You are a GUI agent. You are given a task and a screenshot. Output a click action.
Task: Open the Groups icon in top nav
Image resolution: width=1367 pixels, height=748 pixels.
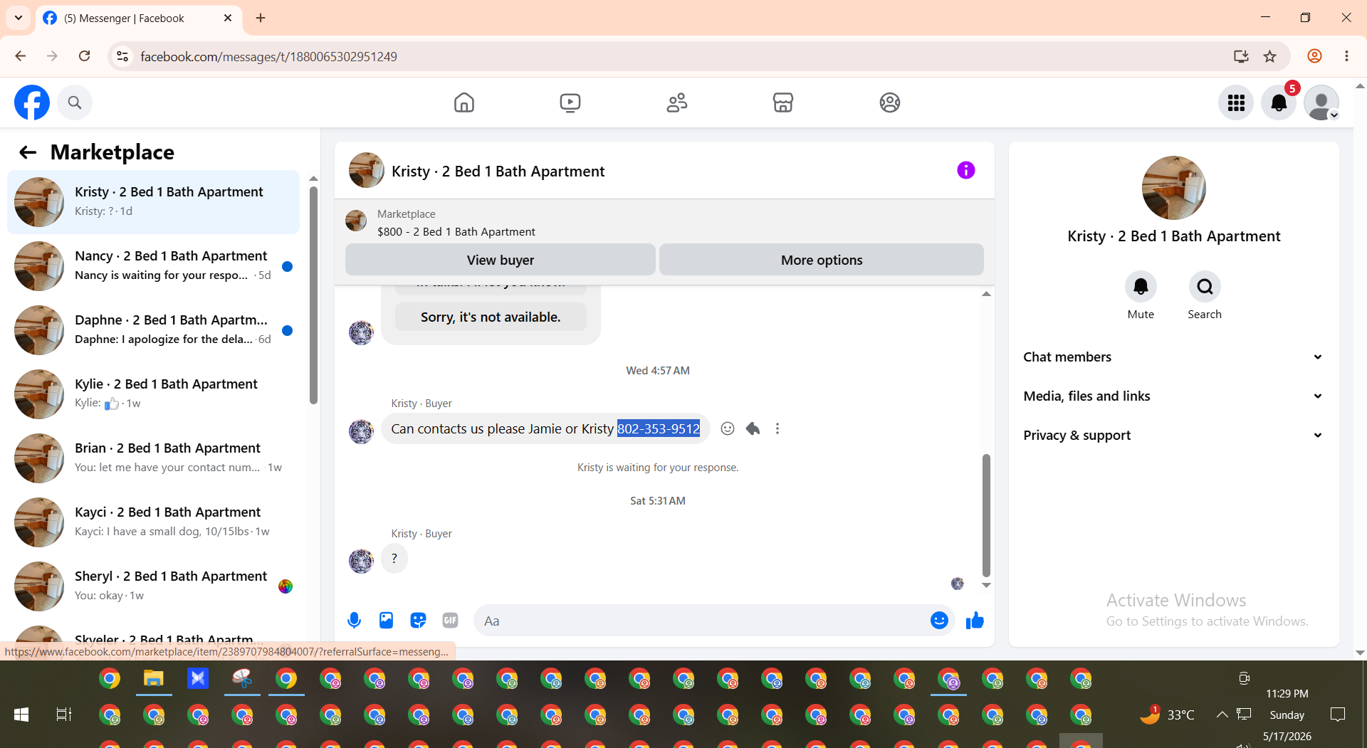click(889, 102)
